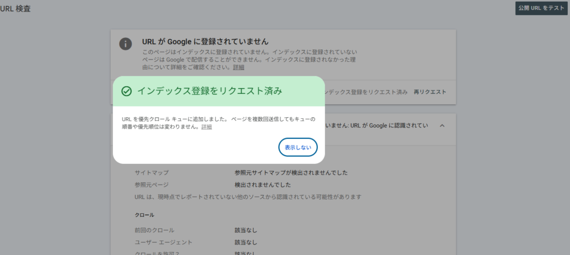The height and width of the screenshot is (255, 570).
Task: Dismiss the dialog with 表示しない
Action: pyautogui.click(x=298, y=148)
